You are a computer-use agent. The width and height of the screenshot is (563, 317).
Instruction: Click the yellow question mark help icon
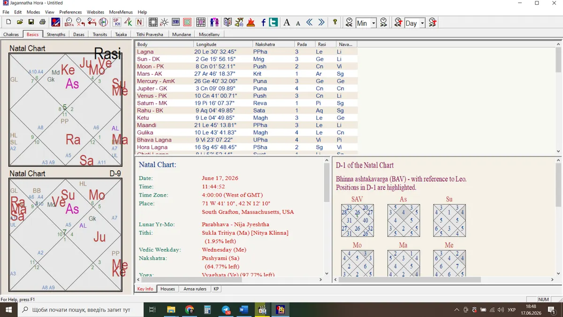[335, 22]
